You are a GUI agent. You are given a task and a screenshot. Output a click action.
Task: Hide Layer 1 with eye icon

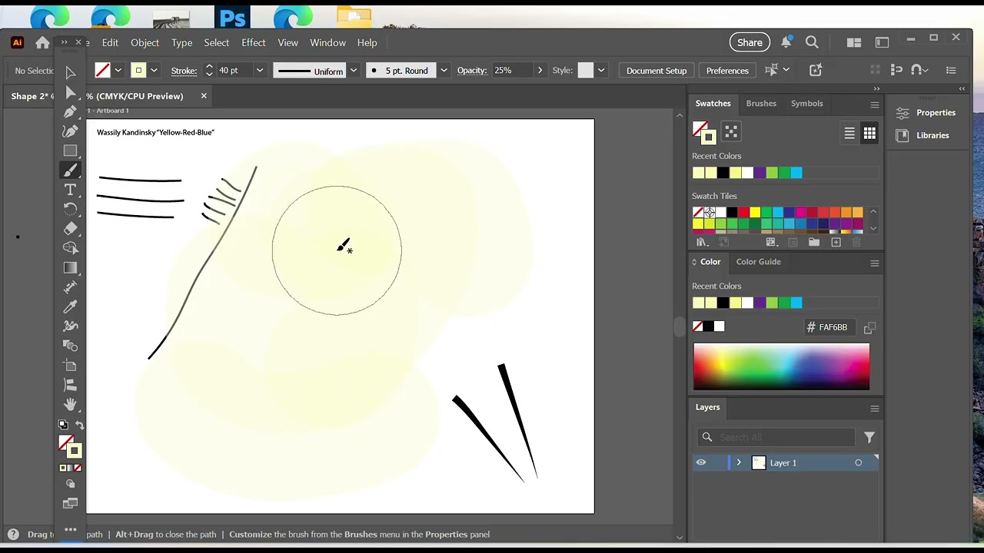[x=701, y=462]
